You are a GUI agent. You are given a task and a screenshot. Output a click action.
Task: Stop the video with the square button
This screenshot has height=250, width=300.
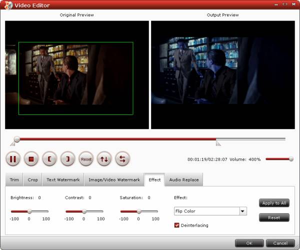(x=31, y=159)
